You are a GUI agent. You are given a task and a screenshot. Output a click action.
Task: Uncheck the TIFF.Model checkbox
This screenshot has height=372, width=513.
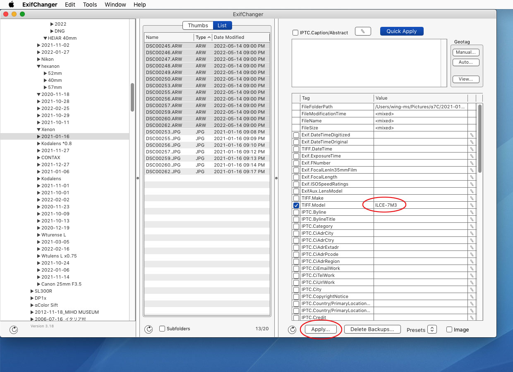point(296,205)
